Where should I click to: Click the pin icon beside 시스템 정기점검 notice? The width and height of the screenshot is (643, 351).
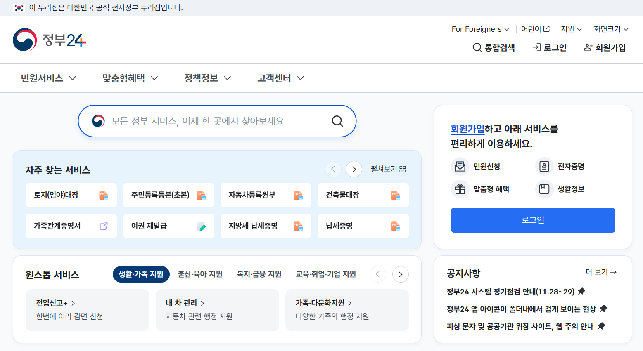click(581, 291)
